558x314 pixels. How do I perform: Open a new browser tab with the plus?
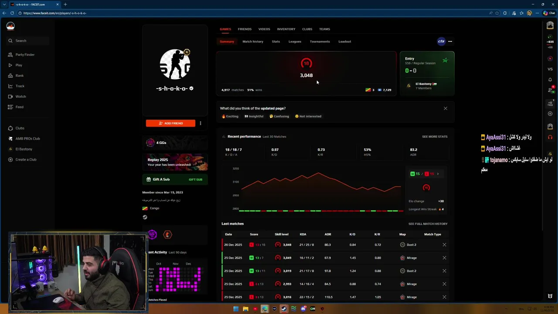[x=65, y=4]
